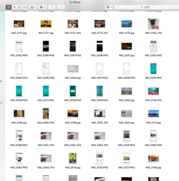Click the IMG_0105.PNG file name
Screen dimensions: 179x181
pos(100,168)
